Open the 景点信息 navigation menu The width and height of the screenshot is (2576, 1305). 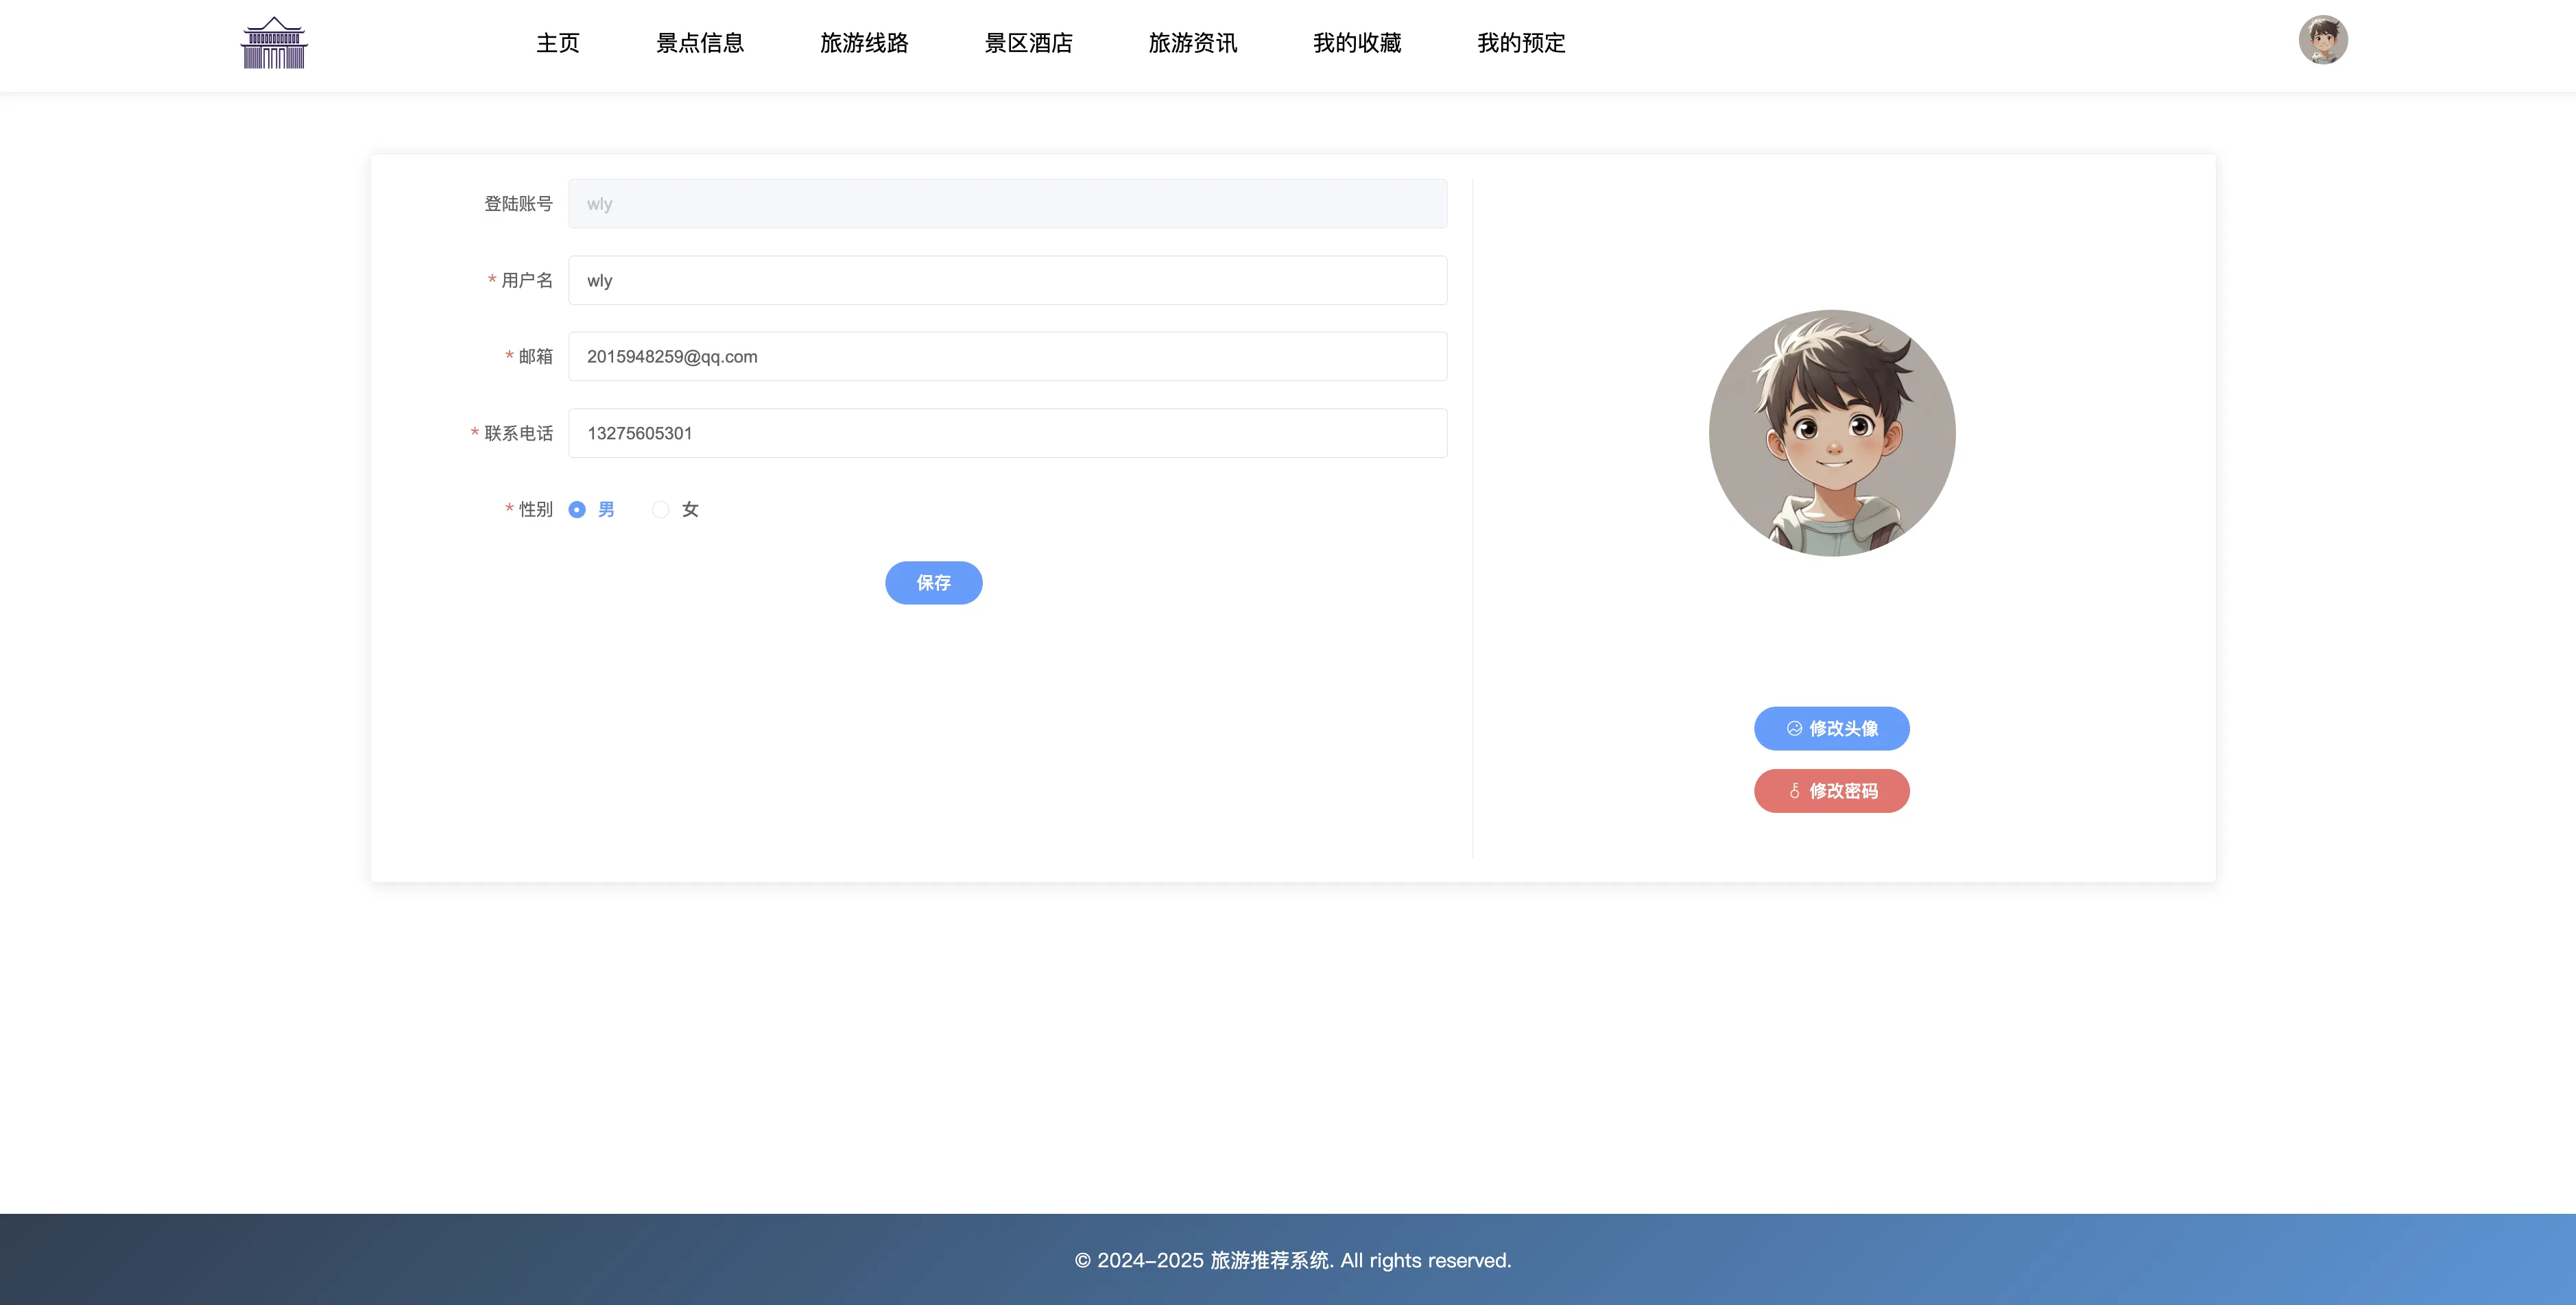[700, 43]
